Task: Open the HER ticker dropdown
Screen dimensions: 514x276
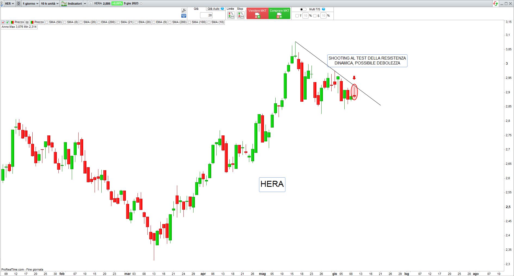Action: coord(10,4)
